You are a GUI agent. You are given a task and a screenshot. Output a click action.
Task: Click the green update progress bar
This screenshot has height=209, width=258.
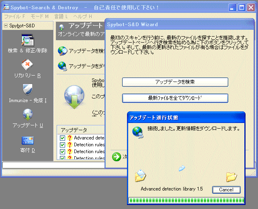[186, 200]
